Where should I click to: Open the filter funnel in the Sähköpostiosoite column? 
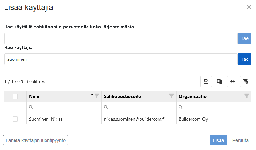(x=172, y=96)
